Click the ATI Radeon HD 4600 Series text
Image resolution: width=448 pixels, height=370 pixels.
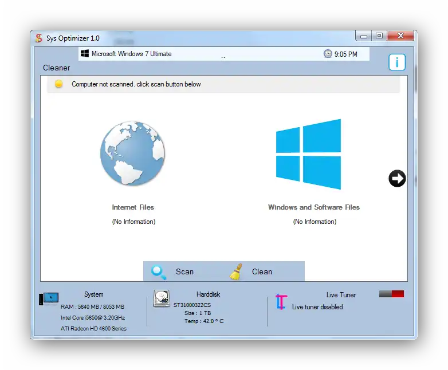point(93,329)
